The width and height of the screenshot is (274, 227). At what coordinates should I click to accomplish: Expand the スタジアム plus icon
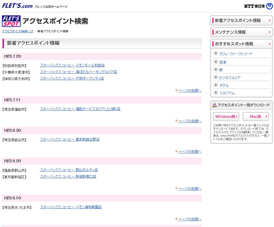216,93
